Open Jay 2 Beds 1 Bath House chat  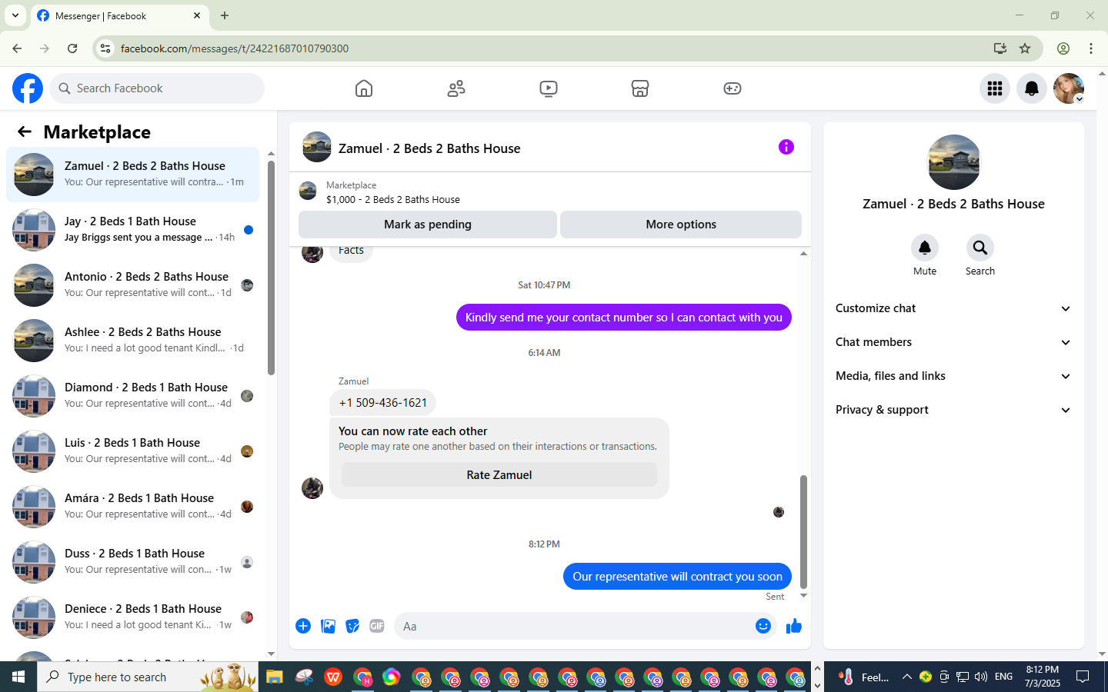[132, 230]
